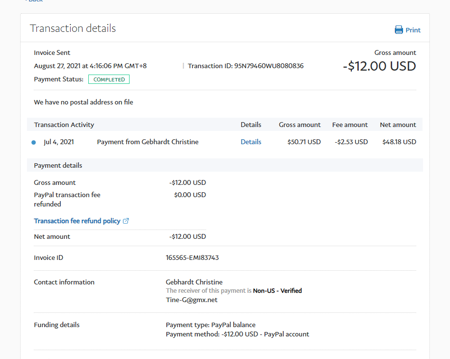Click the Transaction Activity column header

pyautogui.click(x=64, y=125)
